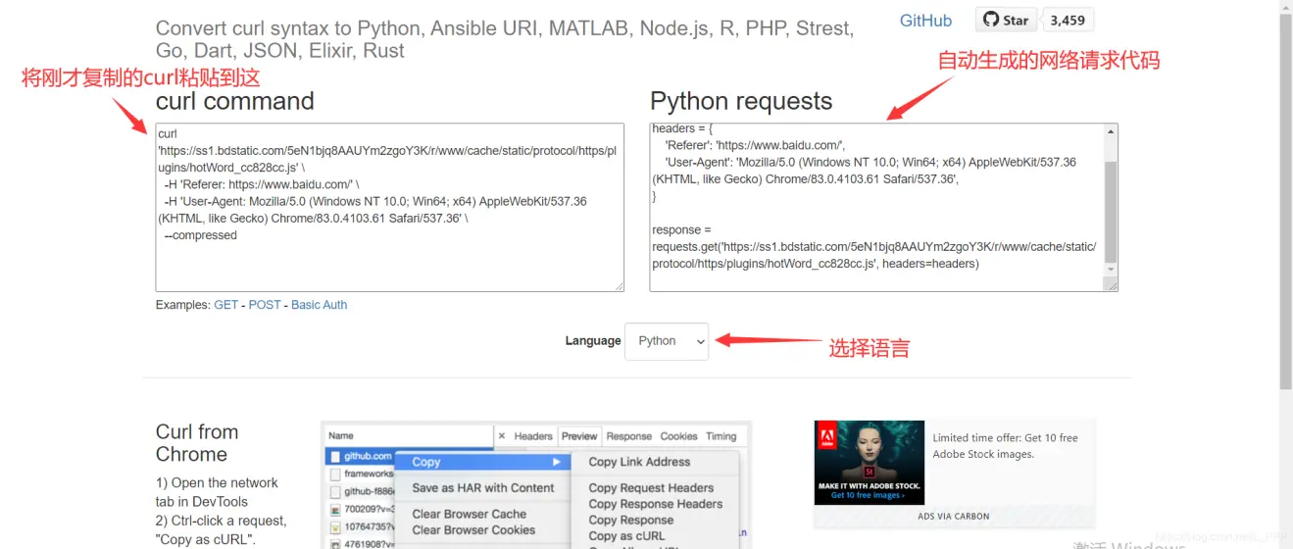Click the ADS VIA CARBON link
Viewport: 1293px width, 549px height.
[953, 516]
